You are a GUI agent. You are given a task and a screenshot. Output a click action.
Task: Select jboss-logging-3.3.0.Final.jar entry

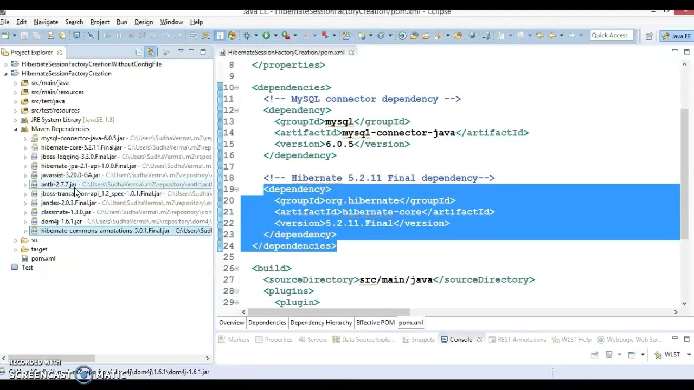click(x=78, y=157)
